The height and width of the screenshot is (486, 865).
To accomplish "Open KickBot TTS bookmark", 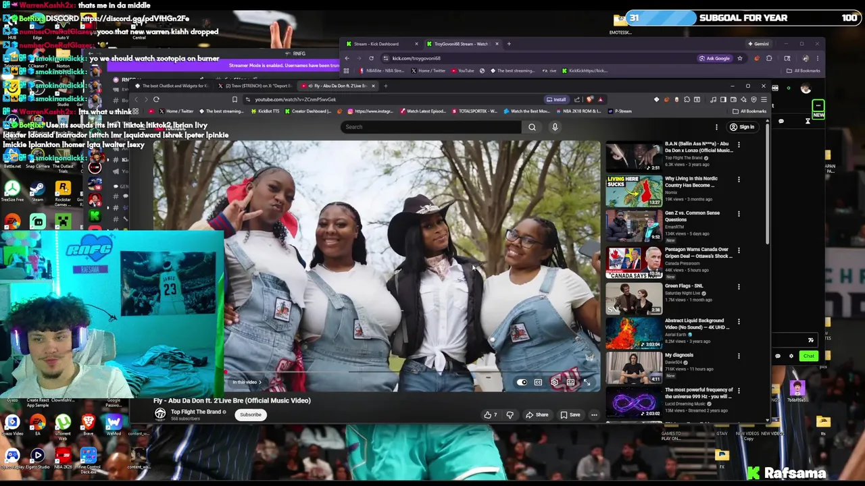I will coord(266,111).
